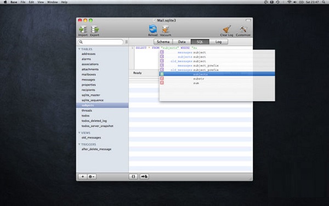
Task: Click the sidebar search field
Action: (100, 42)
